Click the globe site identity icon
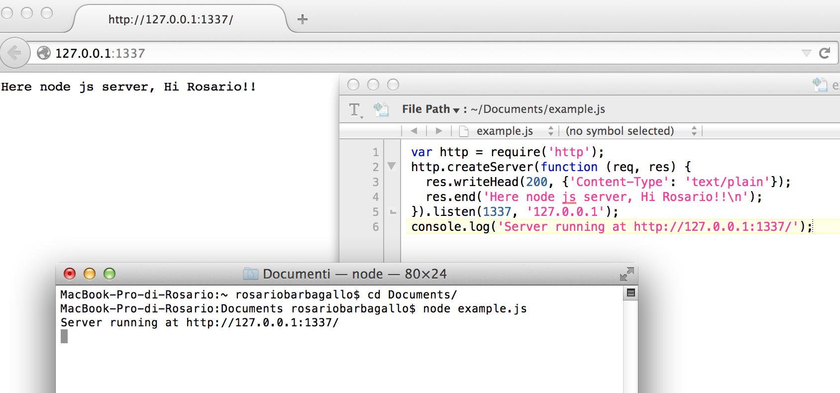840x393 pixels. click(x=44, y=53)
